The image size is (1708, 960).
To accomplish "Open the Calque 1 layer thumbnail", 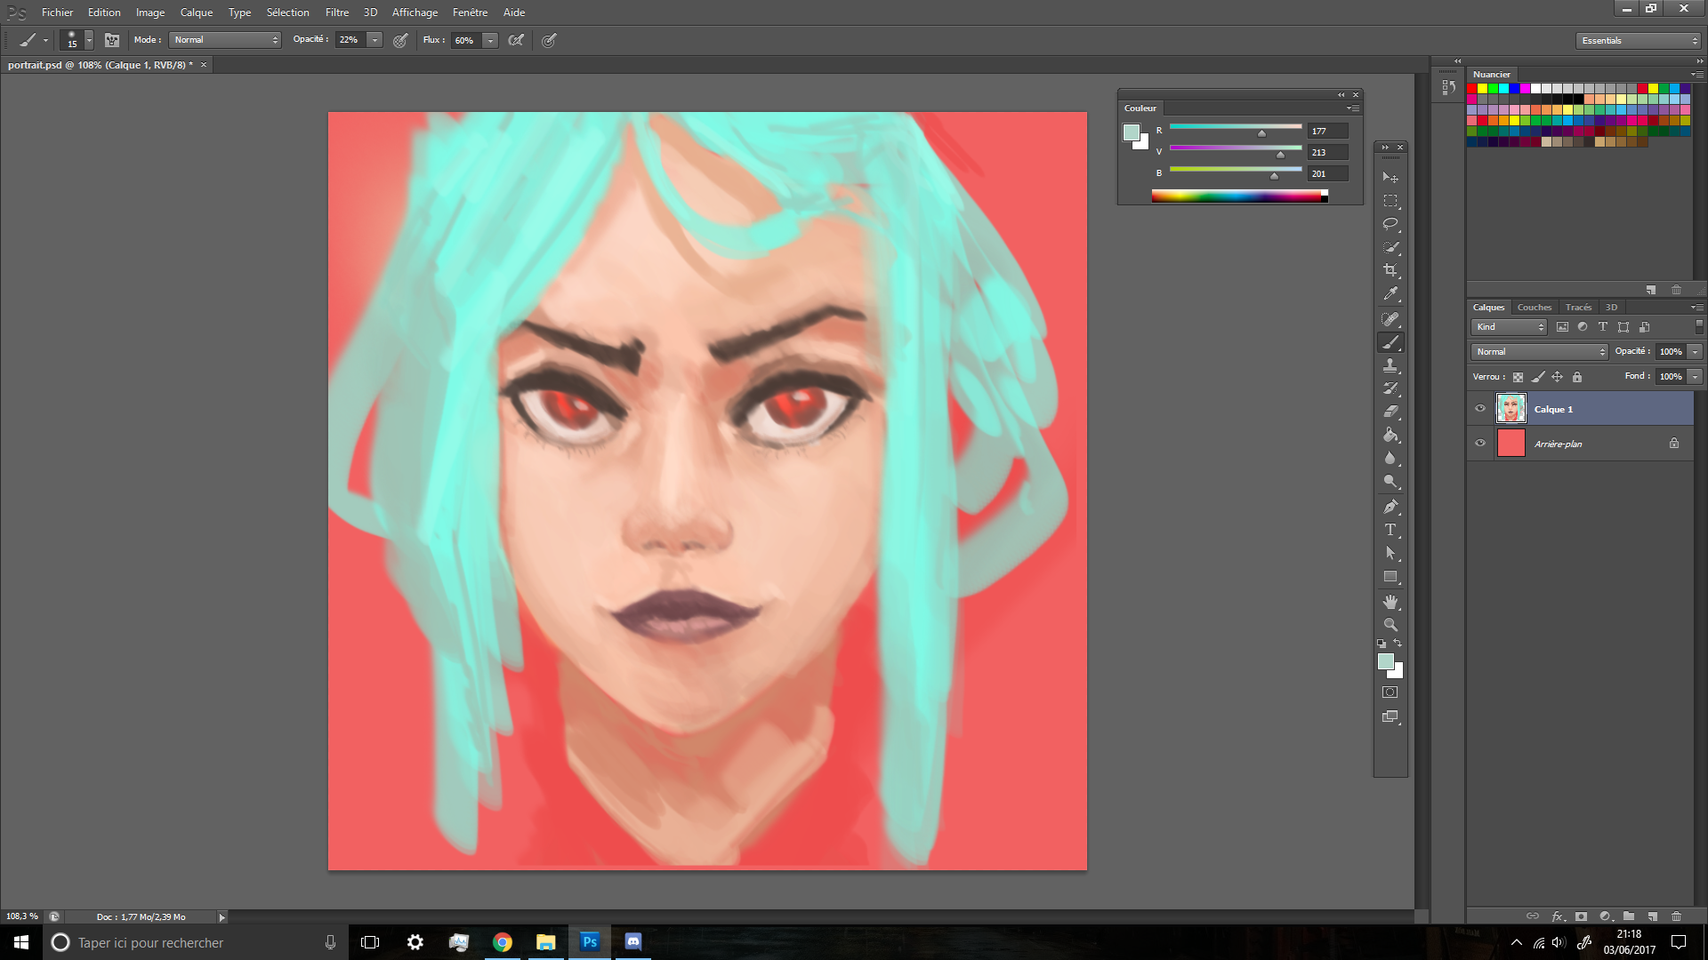I will pos(1511,408).
